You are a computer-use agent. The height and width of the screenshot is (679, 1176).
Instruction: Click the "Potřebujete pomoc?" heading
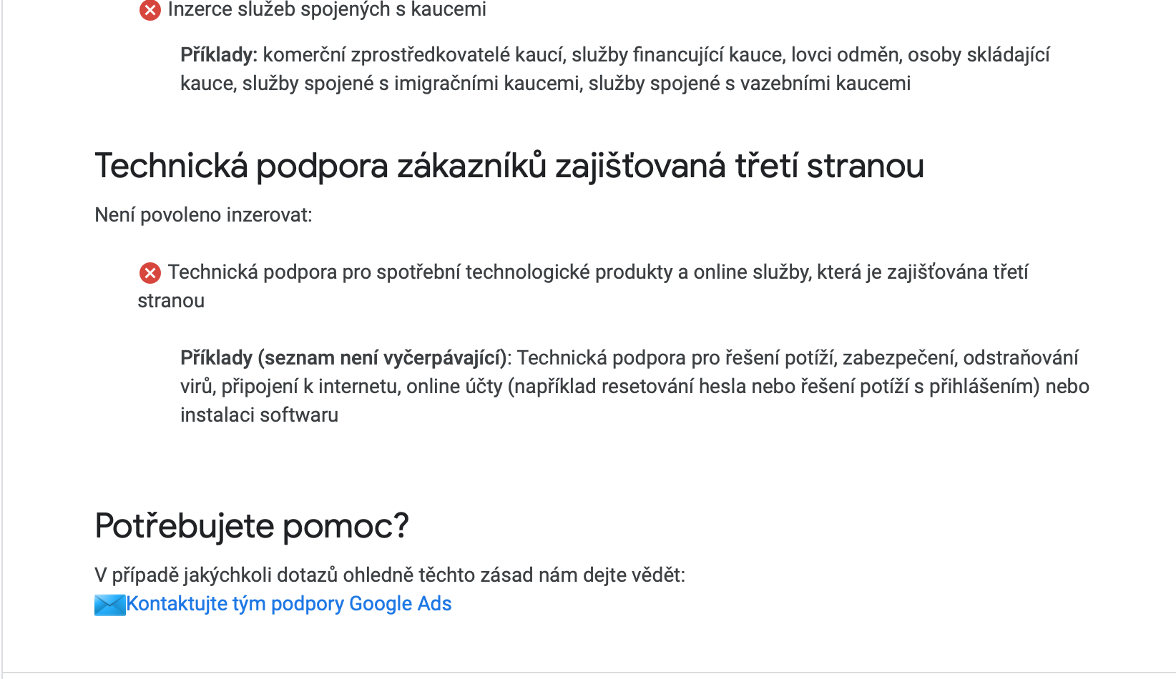pos(252,527)
